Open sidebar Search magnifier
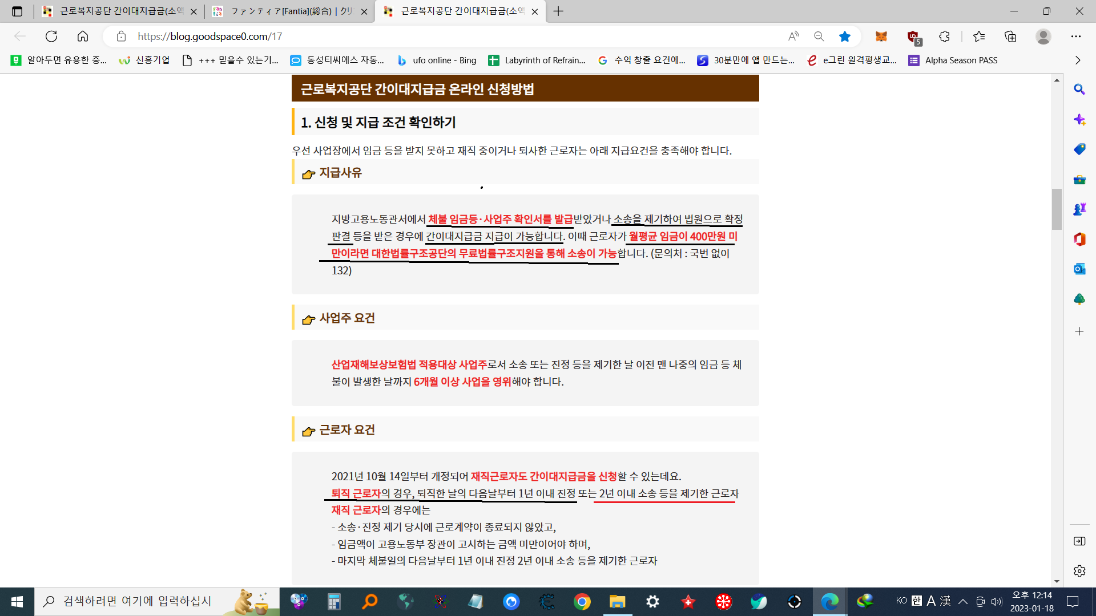The width and height of the screenshot is (1096, 616). tap(1079, 90)
